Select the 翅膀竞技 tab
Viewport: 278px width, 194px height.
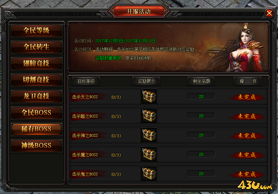point(36,64)
